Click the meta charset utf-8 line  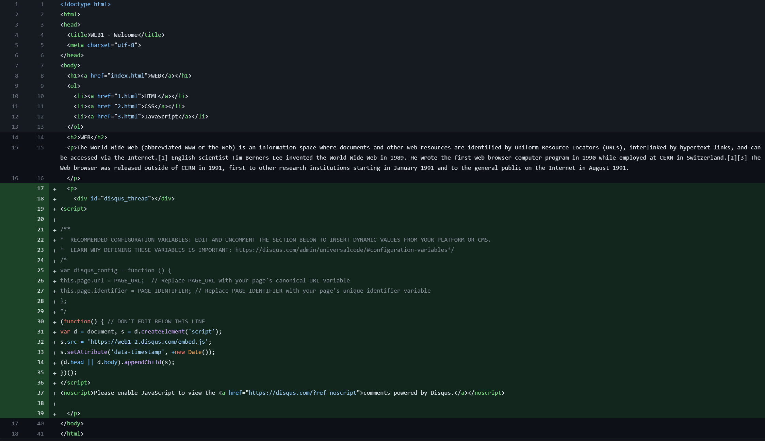point(104,45)
